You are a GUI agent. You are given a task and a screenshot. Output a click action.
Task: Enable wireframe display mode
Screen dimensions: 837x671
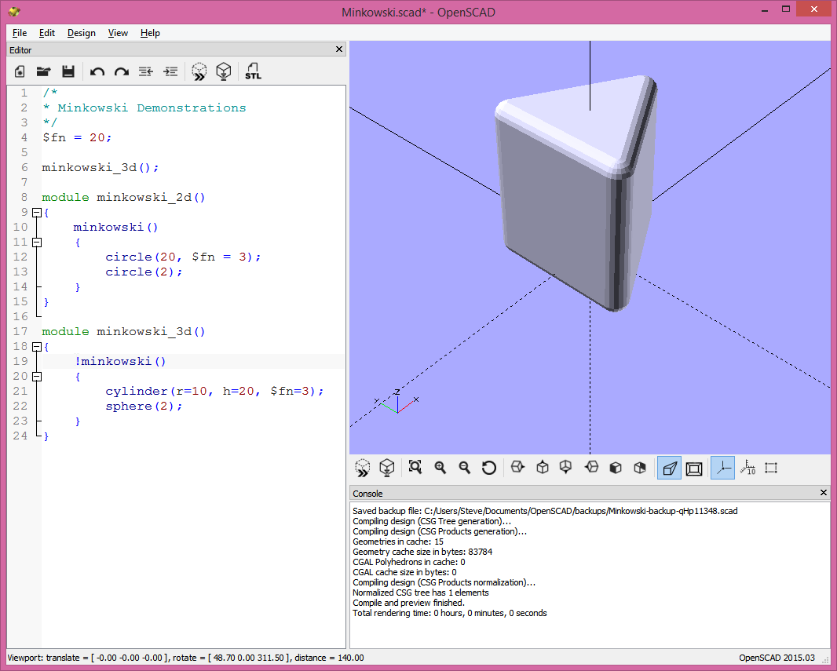coord(694,468)
